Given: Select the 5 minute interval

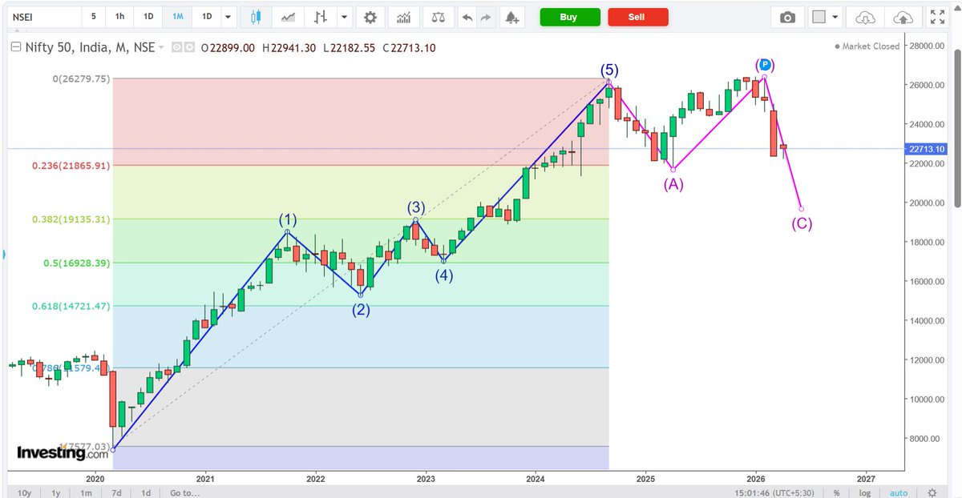Looking at the screenshot, I should pyautogui.click(x=93, y=17).
